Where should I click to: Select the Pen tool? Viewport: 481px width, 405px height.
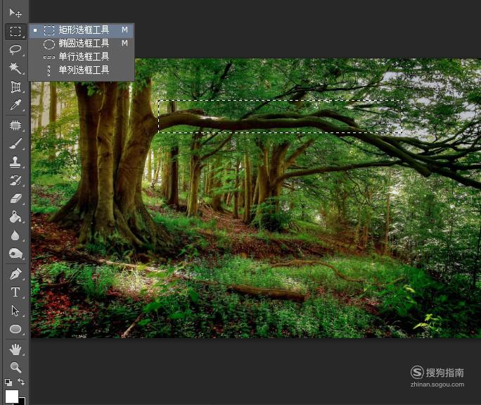point(15,274)
